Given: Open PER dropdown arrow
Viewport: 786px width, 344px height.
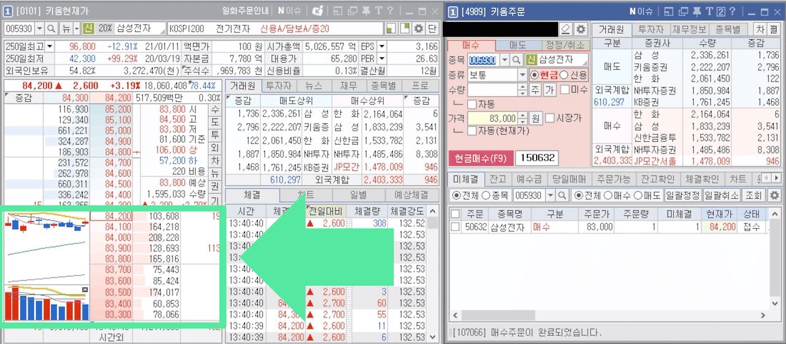Looking at the screenshot, I should 381,58.
